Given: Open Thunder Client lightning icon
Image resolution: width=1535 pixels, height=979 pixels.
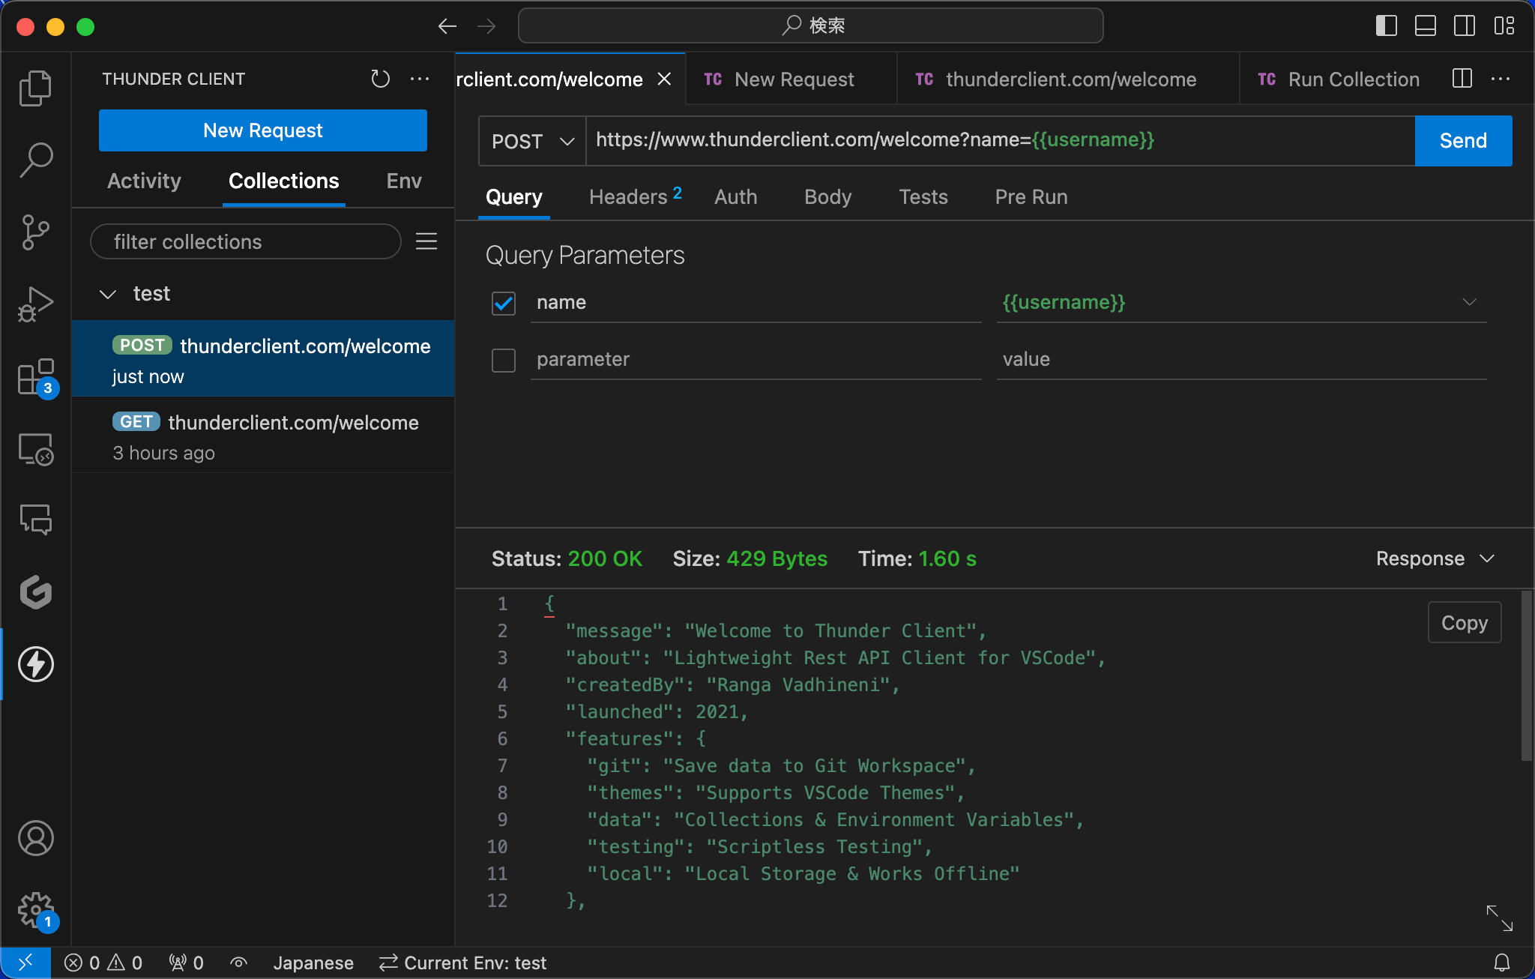Looking at the screenshot, I should point(35,664).
